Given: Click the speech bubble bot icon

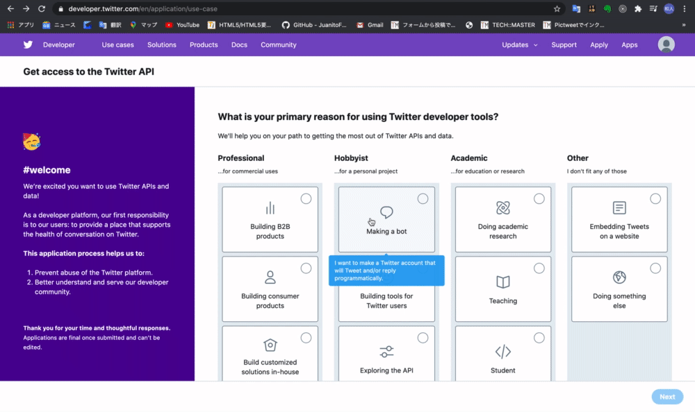Looking at the screenshot, I should click(386, 212).
